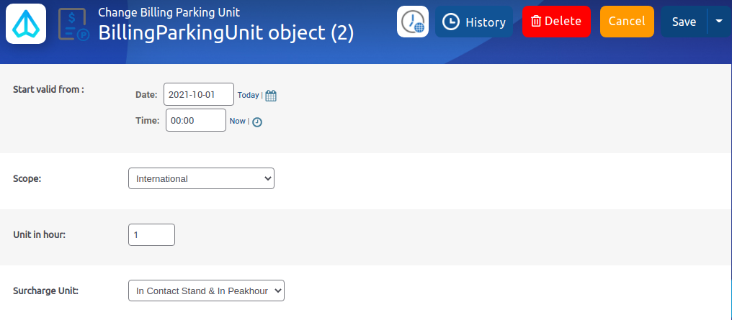Open the clock-and-globe timezone button
Screen dimensions: 732x320
pos(413,22)
